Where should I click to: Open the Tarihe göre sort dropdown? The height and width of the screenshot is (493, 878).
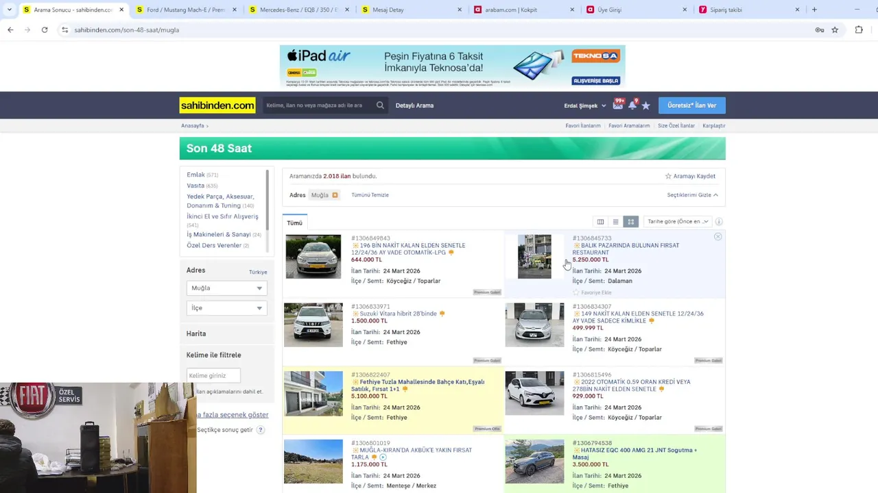pyautogui.click(x=678, y=222)
